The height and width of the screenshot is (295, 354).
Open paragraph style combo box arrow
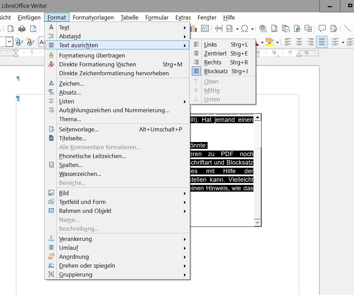click(10, 42)
